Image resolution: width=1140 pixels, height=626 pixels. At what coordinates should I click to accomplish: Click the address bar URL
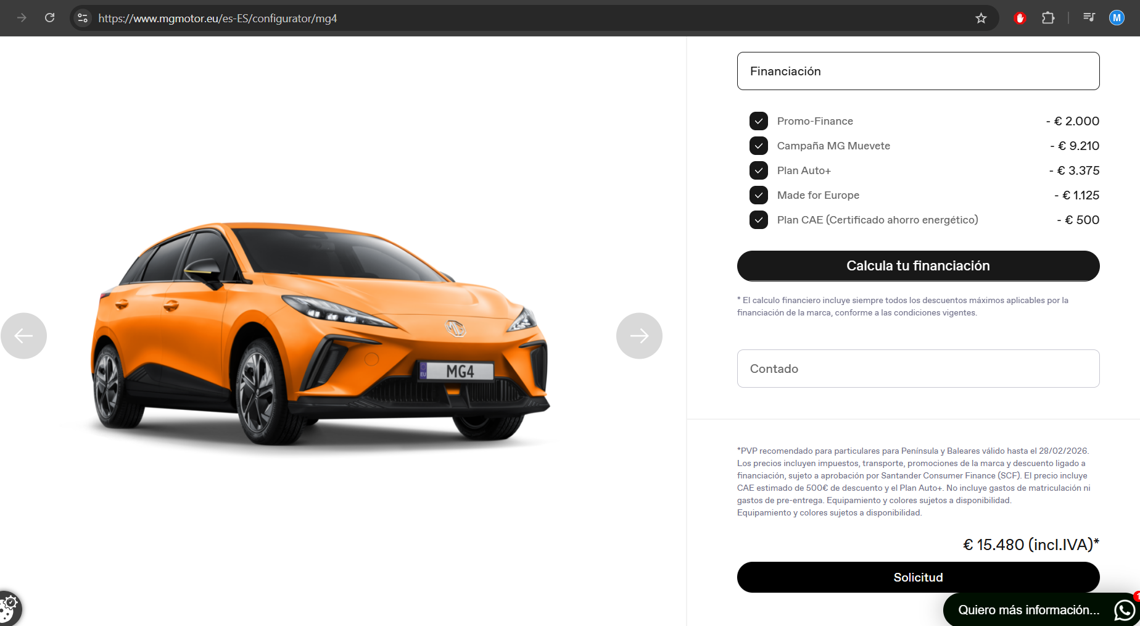pos(218,19)
